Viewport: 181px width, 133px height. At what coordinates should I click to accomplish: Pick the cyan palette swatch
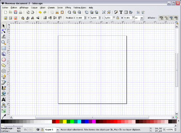click(79, 122)
